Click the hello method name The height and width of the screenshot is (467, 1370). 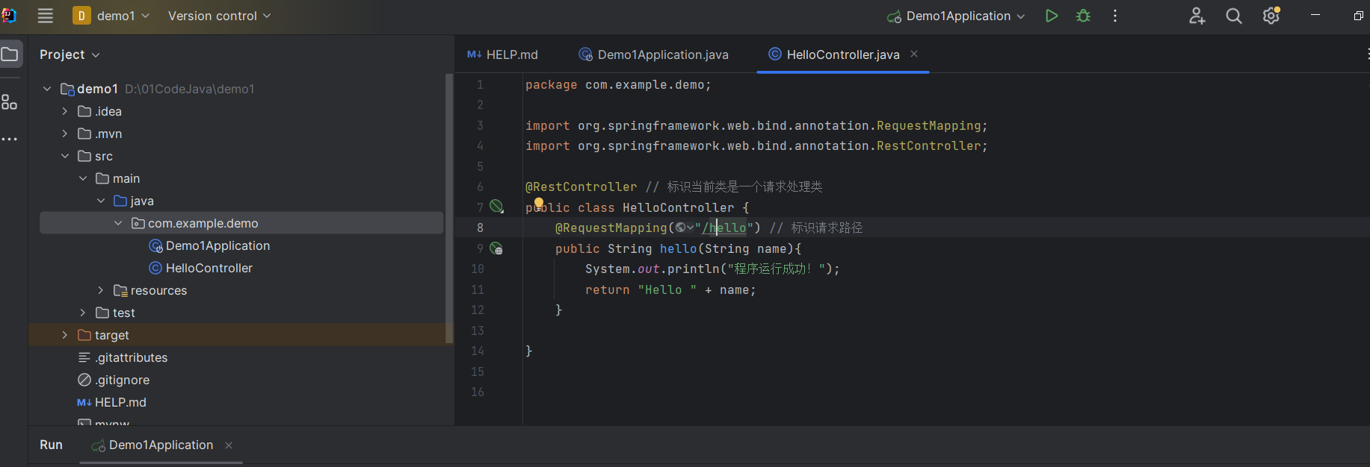pyautogui.click(x=678, y=248)
